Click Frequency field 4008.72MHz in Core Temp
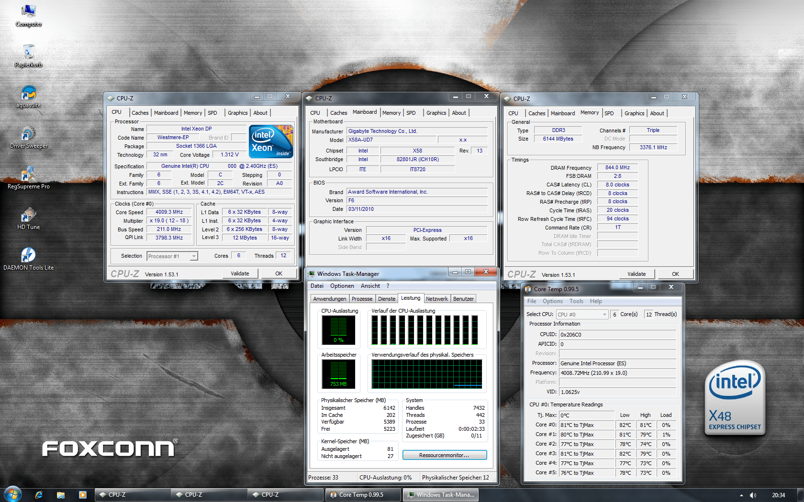This screenshot has height=502, width=804. [618, 373]
